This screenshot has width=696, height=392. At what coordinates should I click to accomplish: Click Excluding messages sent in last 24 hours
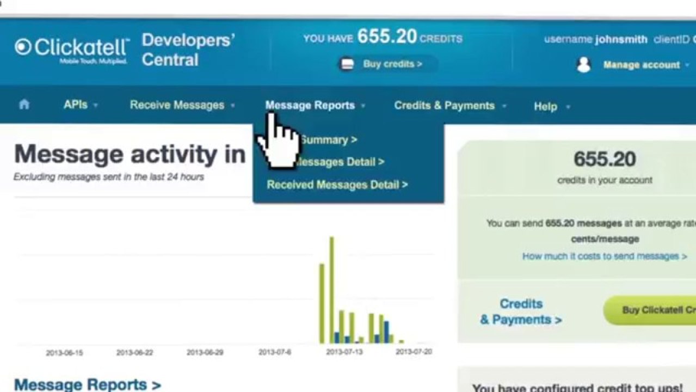(x=109, y=177)
